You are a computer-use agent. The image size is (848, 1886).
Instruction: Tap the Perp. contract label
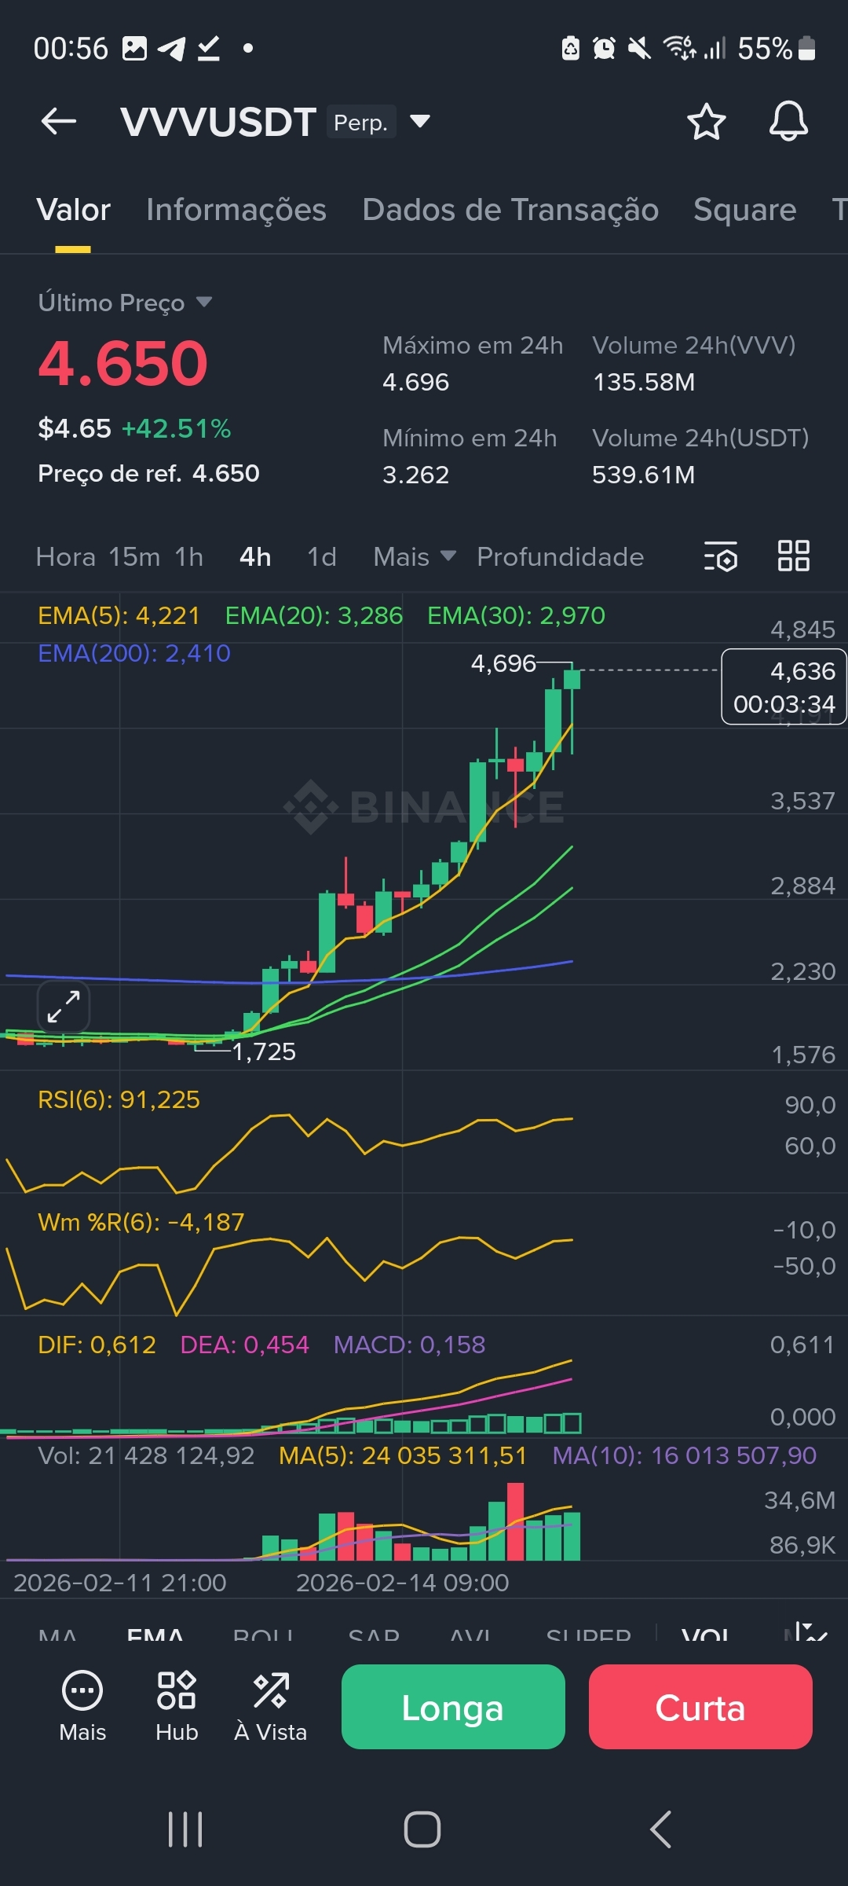[361, 122]
